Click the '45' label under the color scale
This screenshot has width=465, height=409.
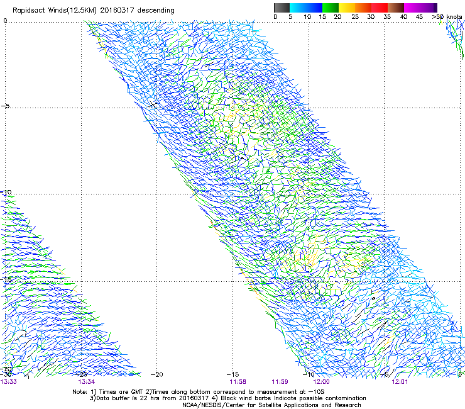click(419, 17)
